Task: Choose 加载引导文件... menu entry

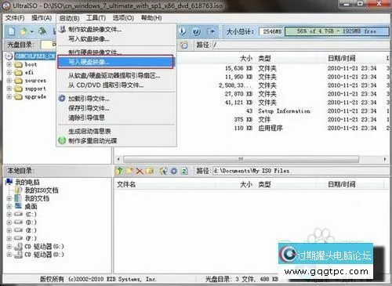Action: click(116, 99)
